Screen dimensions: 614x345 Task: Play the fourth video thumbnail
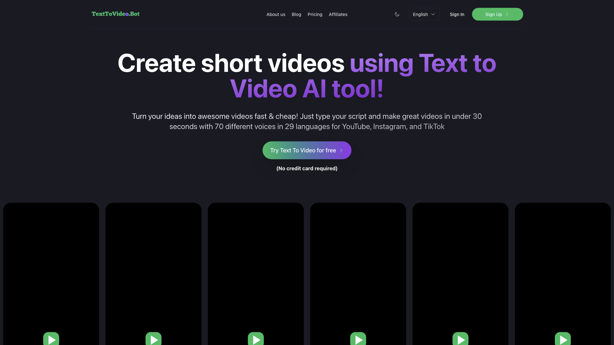click(x=358, y=340)
